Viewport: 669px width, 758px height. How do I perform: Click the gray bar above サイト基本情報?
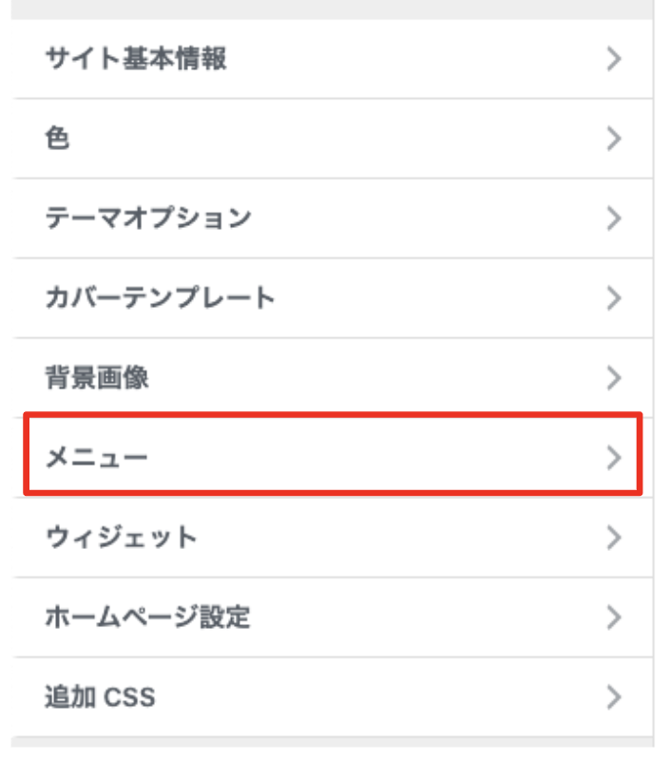333,9
